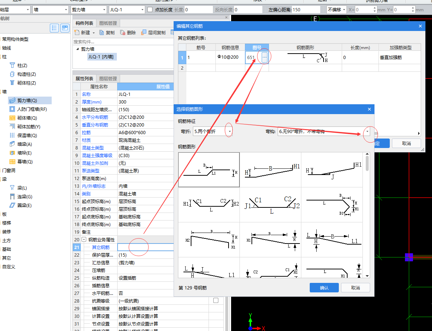Select first rebar shape thumbnail with L1
The height and width of the screenshot is (331, 432).
pyautogui.click(x=209, y=170)
